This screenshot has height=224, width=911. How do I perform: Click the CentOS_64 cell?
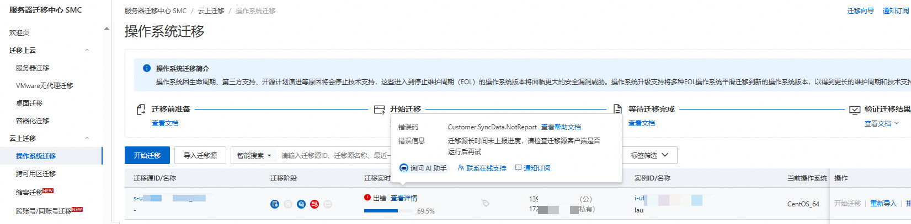point(803,204)
